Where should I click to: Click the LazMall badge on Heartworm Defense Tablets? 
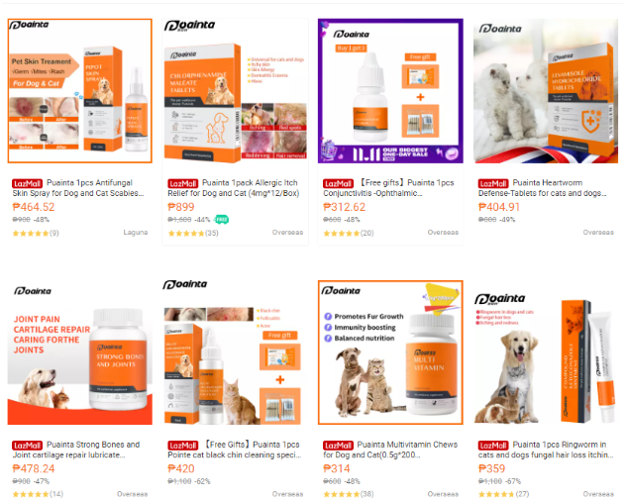point(493,184)
